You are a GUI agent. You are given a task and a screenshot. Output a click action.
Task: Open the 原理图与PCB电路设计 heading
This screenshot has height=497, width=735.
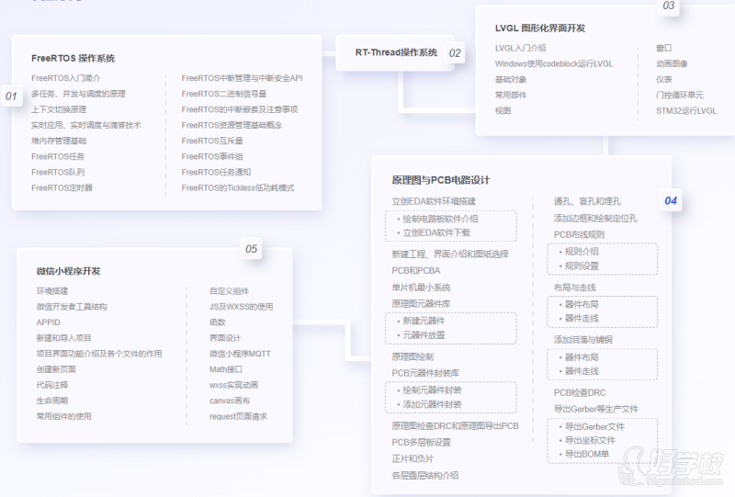tap(440, 180)
